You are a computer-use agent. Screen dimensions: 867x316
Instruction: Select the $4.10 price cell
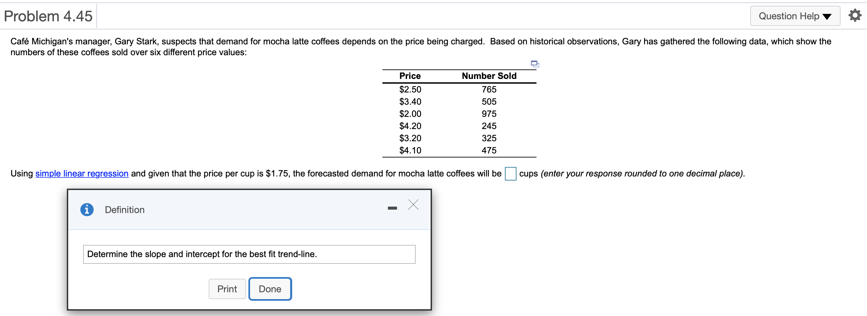point(410,150)
